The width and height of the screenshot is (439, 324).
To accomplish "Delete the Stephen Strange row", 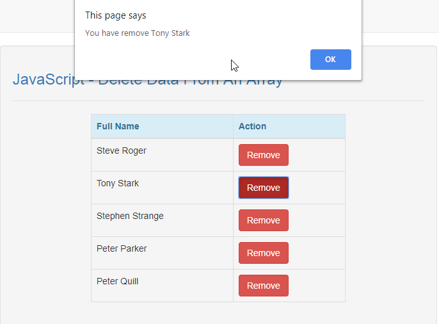I will coord(263,220).
